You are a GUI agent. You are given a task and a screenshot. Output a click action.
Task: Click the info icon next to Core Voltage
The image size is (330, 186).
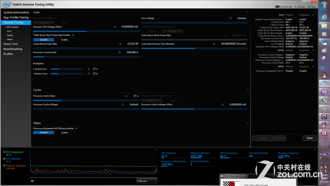coord(230,19)
